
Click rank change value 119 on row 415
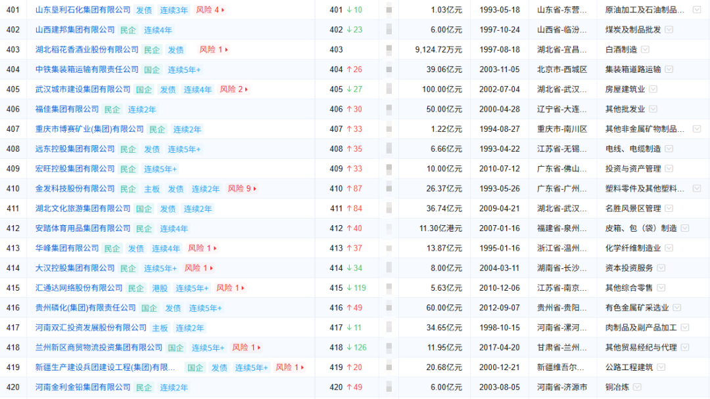point(360,288)
